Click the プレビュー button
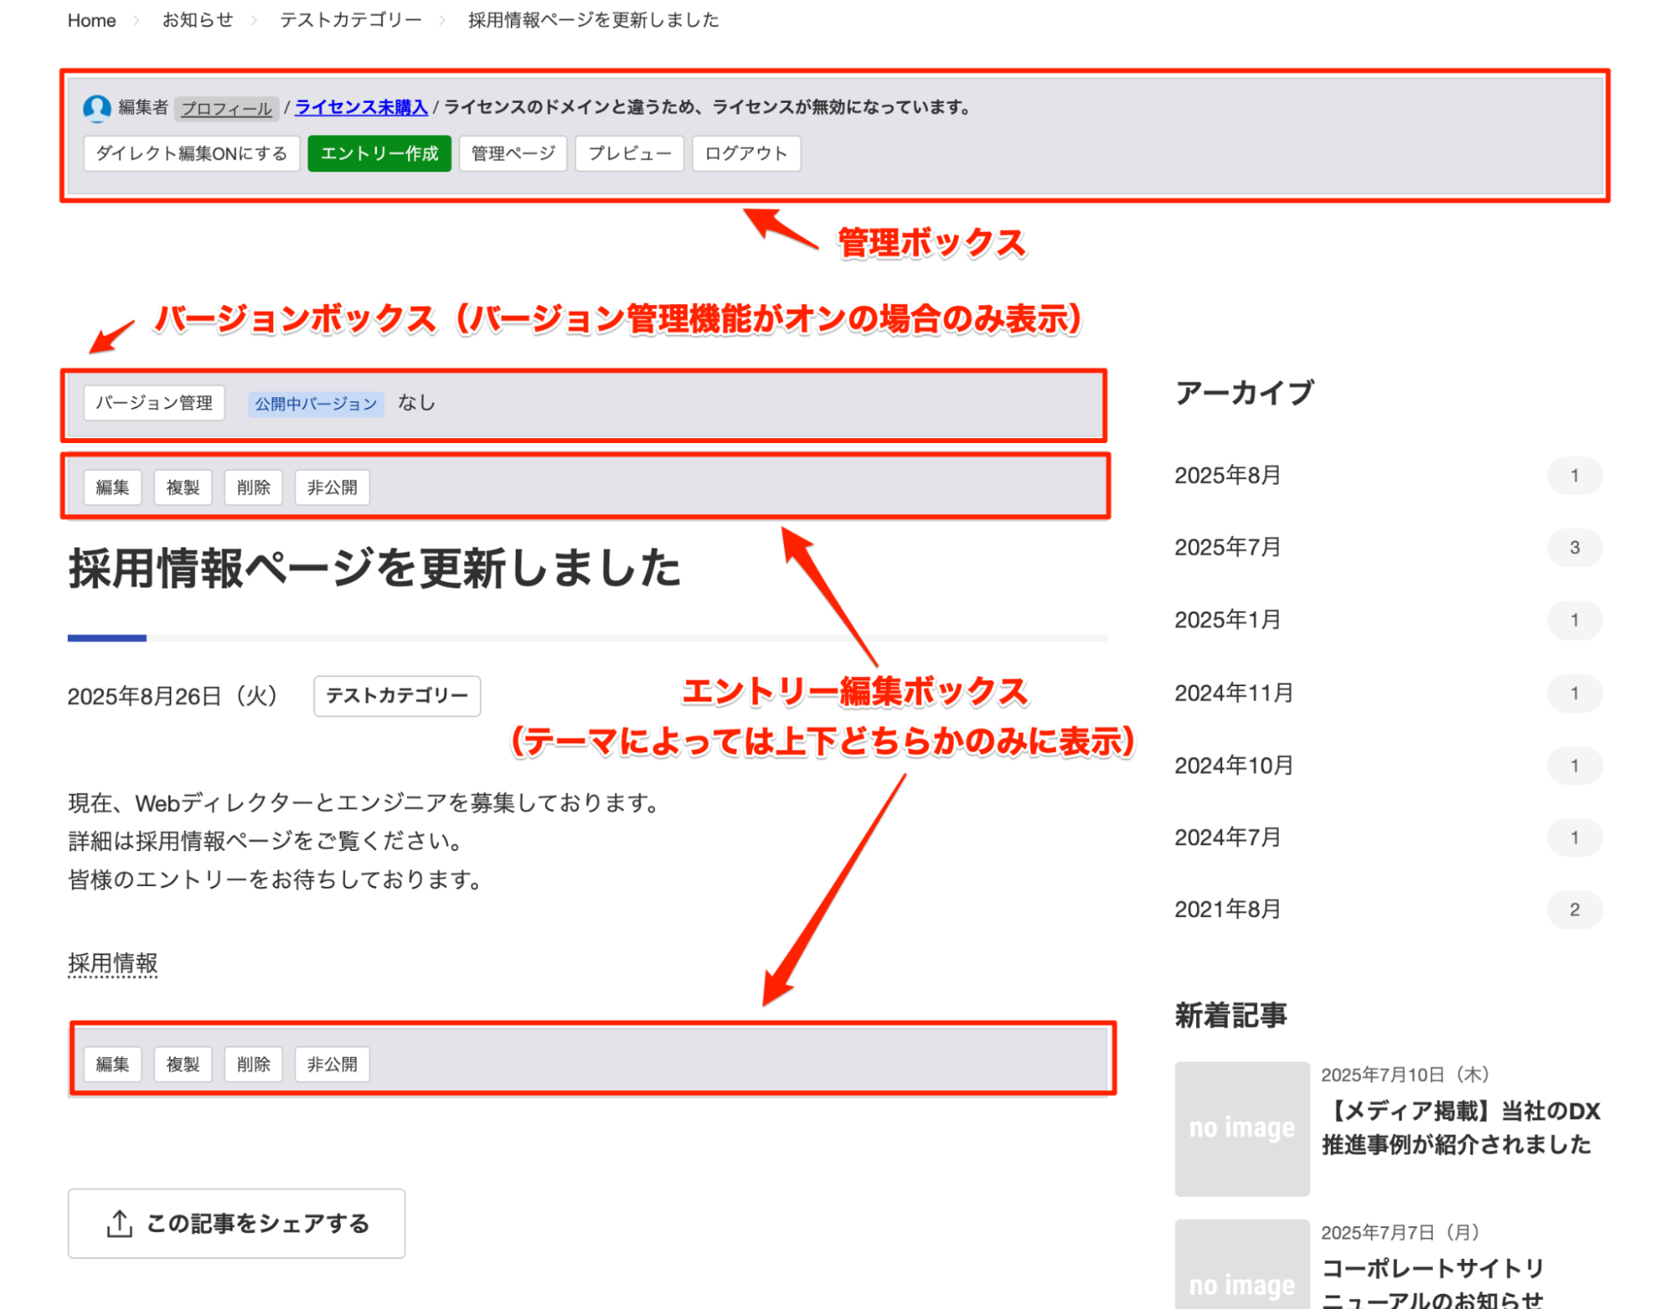 click(629, 154)
